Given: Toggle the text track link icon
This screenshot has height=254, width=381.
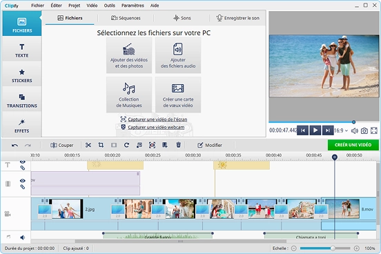Looking at the screenshot, I should point(23,168).
